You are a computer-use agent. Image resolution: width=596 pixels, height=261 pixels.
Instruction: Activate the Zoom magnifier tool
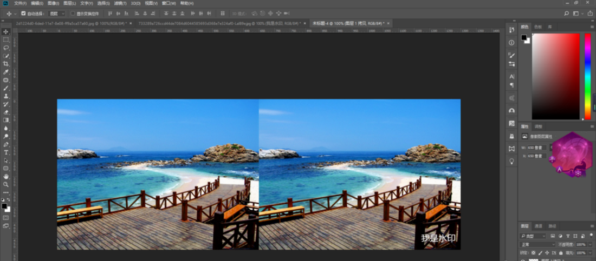(x=6, y=184)
